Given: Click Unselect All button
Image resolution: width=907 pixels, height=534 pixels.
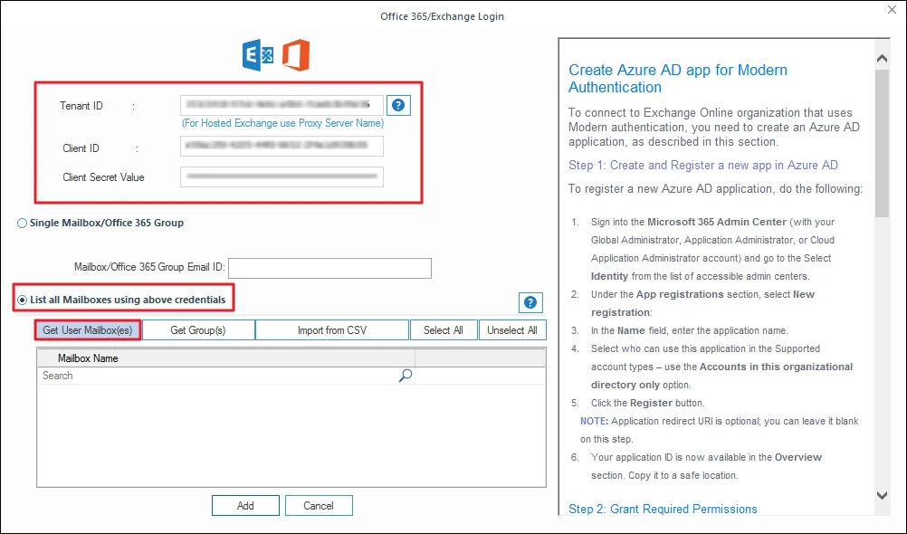Looking at the screenshot, I should click(512, 329).
